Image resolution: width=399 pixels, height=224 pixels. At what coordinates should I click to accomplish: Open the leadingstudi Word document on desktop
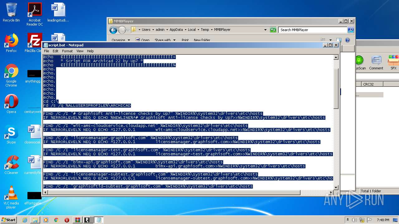click(x=58, y=12)
